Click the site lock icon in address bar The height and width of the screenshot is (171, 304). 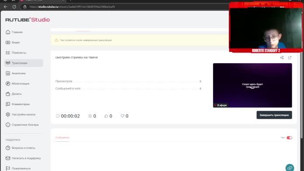(x=25, y=7)
